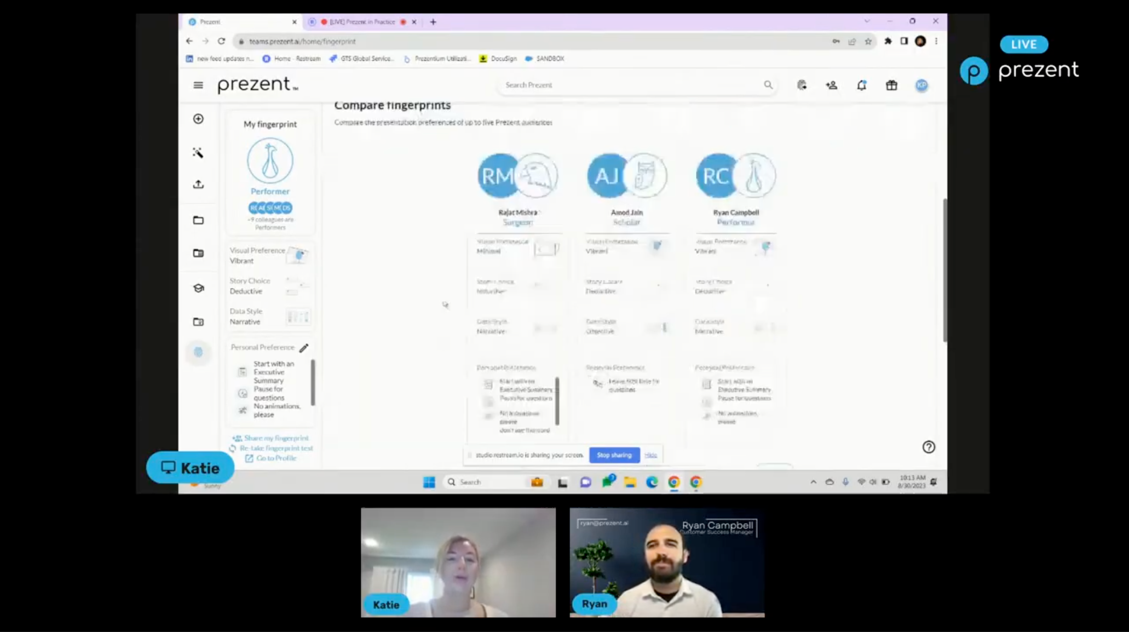Hide the screen sharing notification
The height and width of the screenshot is (632, 1129).
point(650,455)
